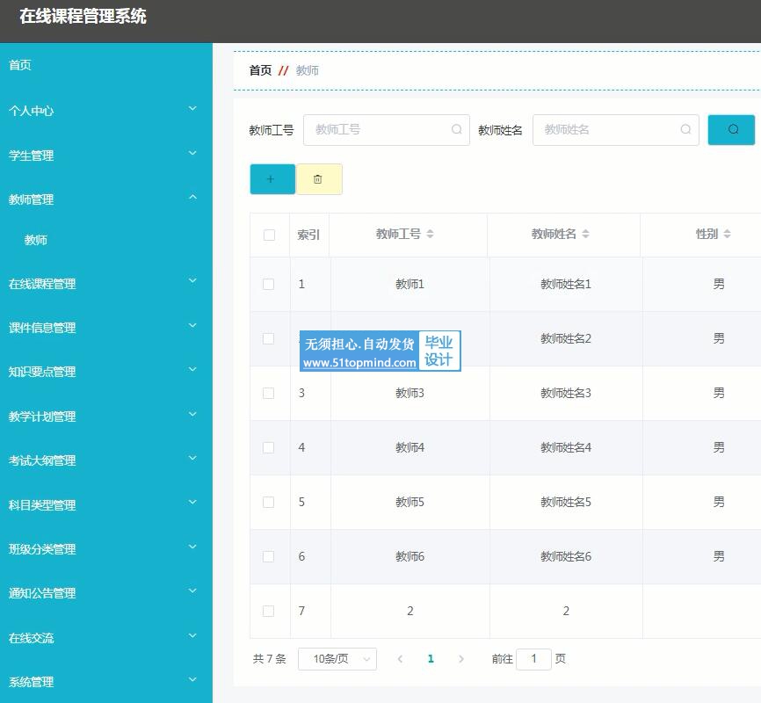Viewport: 761px width, 703px height.
Task: Expand the 考试大纲管理 chevron
Action: (192, 458)
